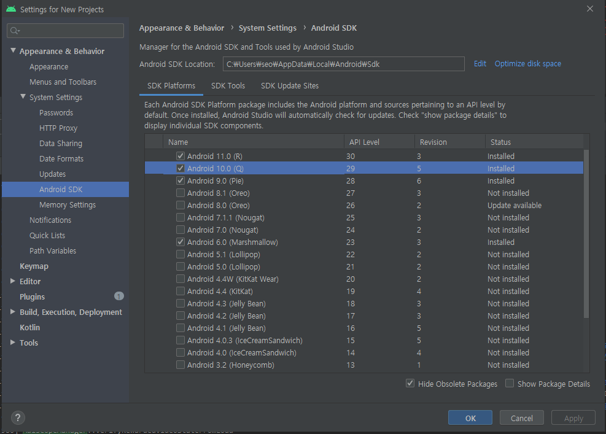Expand Build, Execution, Deployment arrow
Image resolution: width=606 pixels, height=434 pixels.
click(13, 311)
